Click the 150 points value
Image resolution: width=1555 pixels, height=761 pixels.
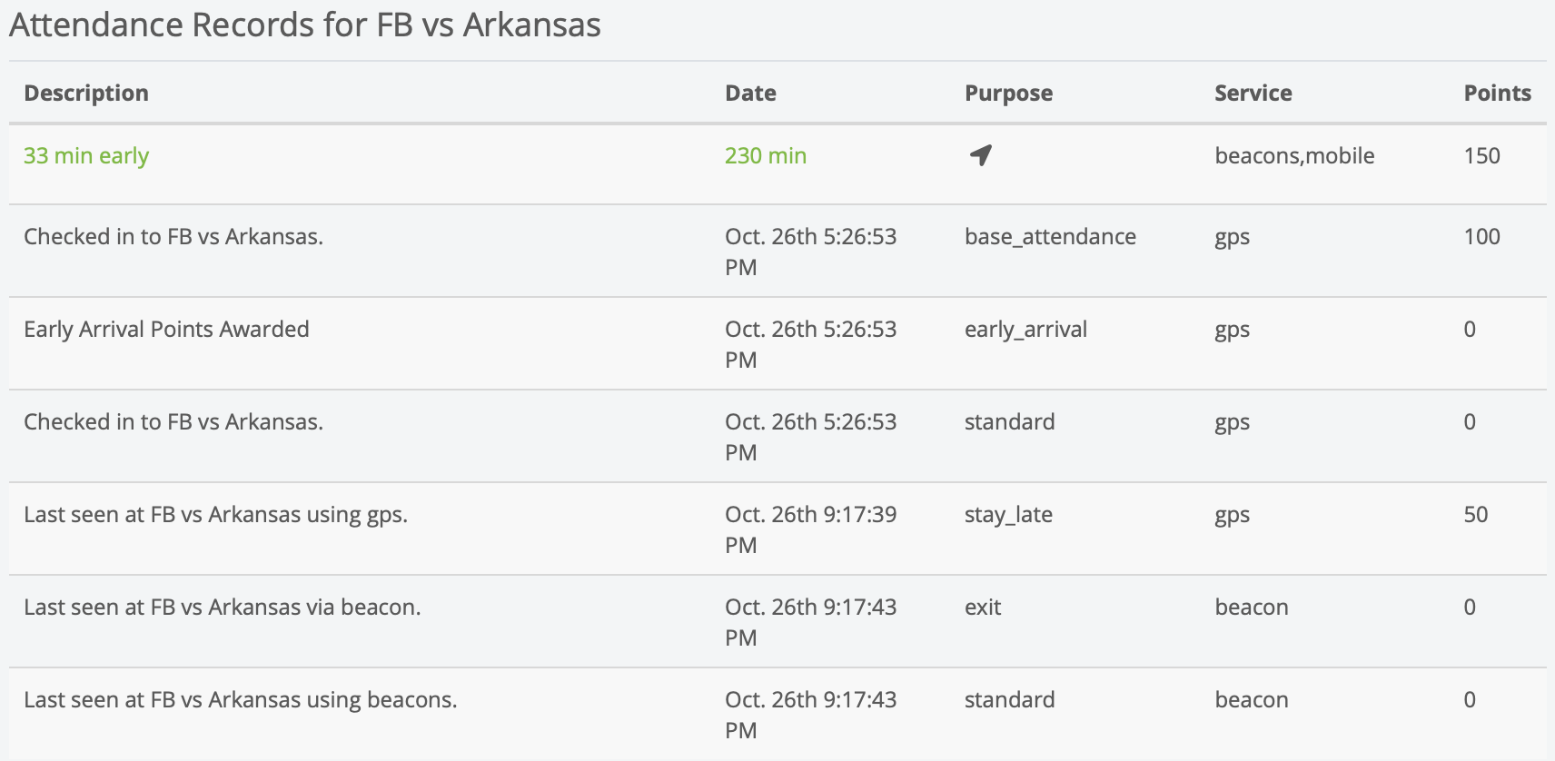tap(1481, 155)
